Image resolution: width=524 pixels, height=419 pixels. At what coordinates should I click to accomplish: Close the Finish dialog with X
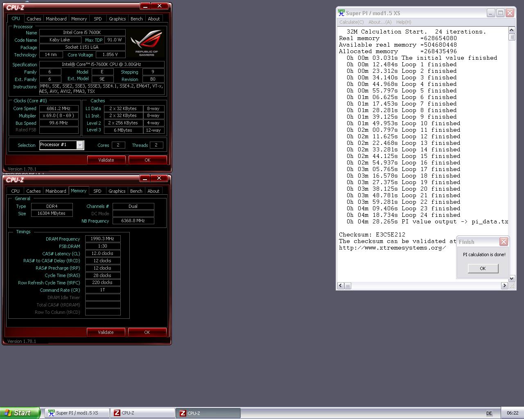point(504,241)
